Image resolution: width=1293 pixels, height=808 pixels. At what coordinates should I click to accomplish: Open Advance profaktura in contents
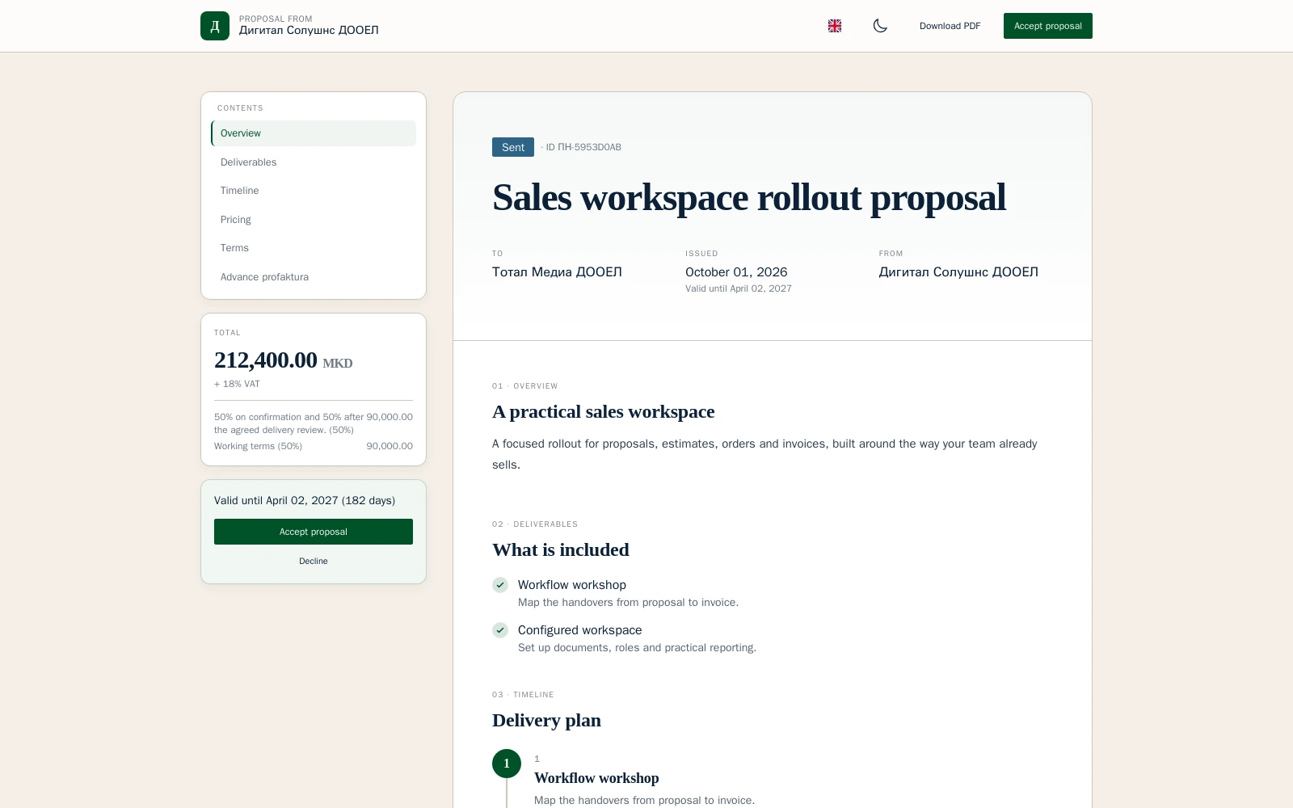[314, 277]
